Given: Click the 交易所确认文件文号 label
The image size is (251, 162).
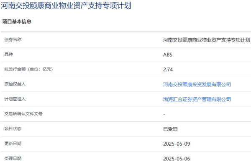Looking at the screenshot, I should pos(23,114).
